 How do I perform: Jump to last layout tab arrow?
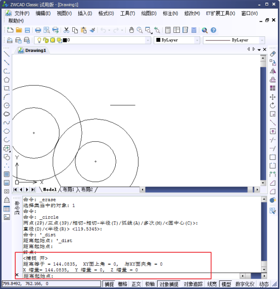(33, 190)
